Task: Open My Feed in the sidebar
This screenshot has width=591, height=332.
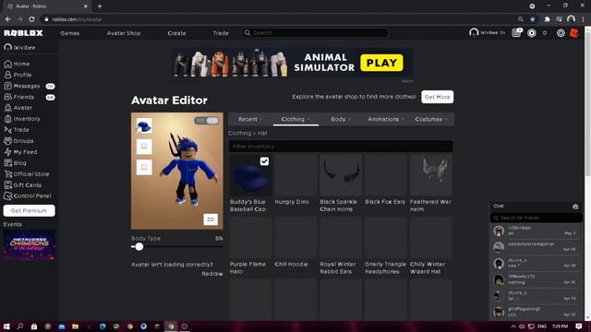Action: [20, 152]
